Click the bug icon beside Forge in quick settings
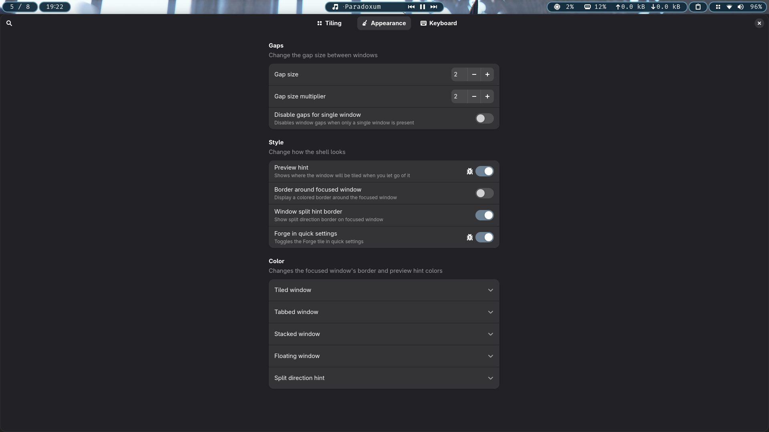The height and width of the screenshot is (432, 769). coord(469,237)
